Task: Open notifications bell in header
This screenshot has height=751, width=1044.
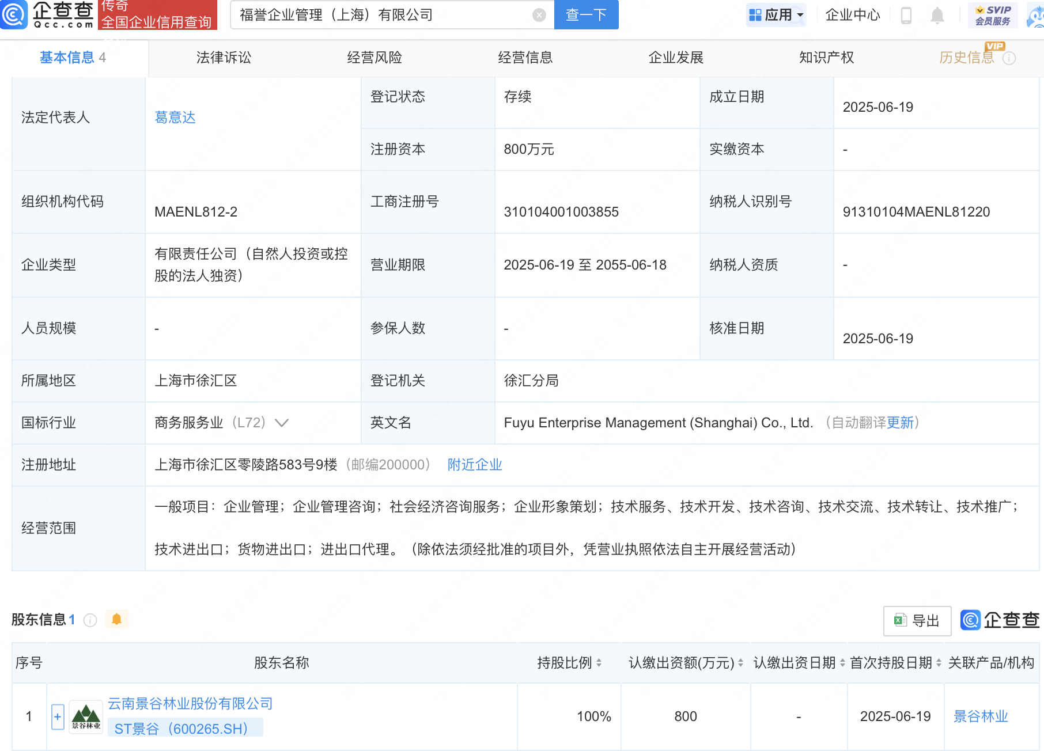Action: (937, 16)
